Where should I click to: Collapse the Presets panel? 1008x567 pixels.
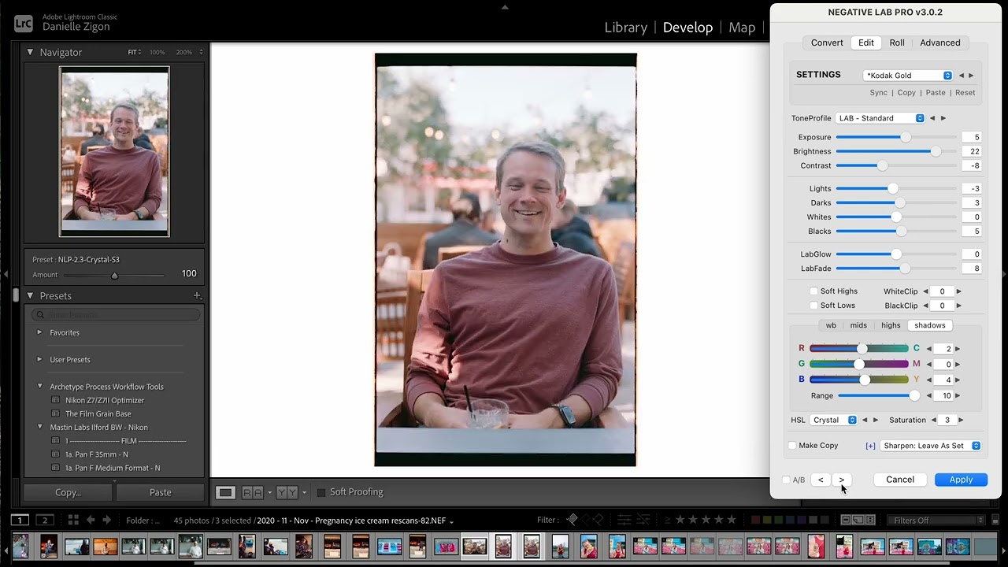click(x=30, y=296)
